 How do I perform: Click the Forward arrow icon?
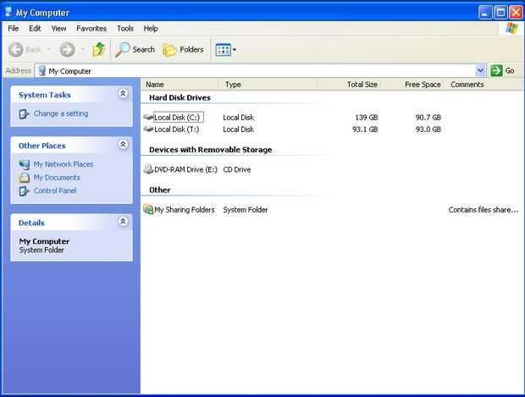67,50
